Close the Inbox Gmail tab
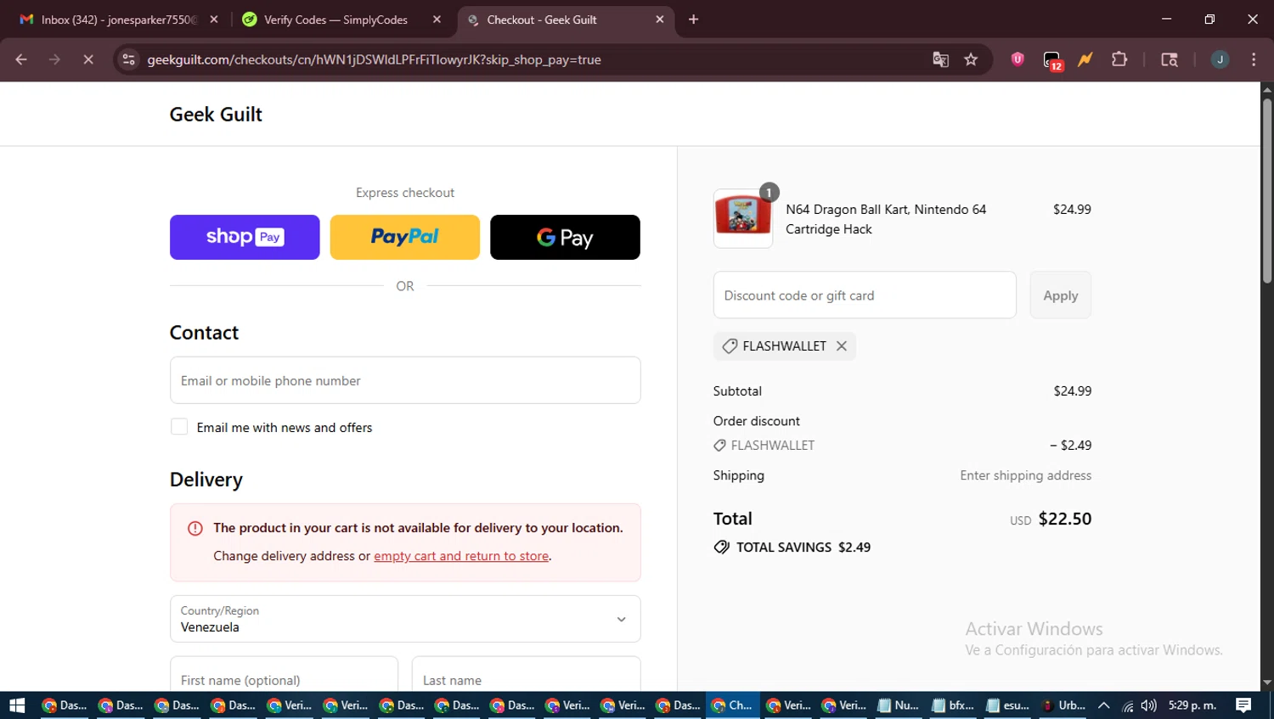Viewport: 1274px width, 719px height. pos(213,20)
